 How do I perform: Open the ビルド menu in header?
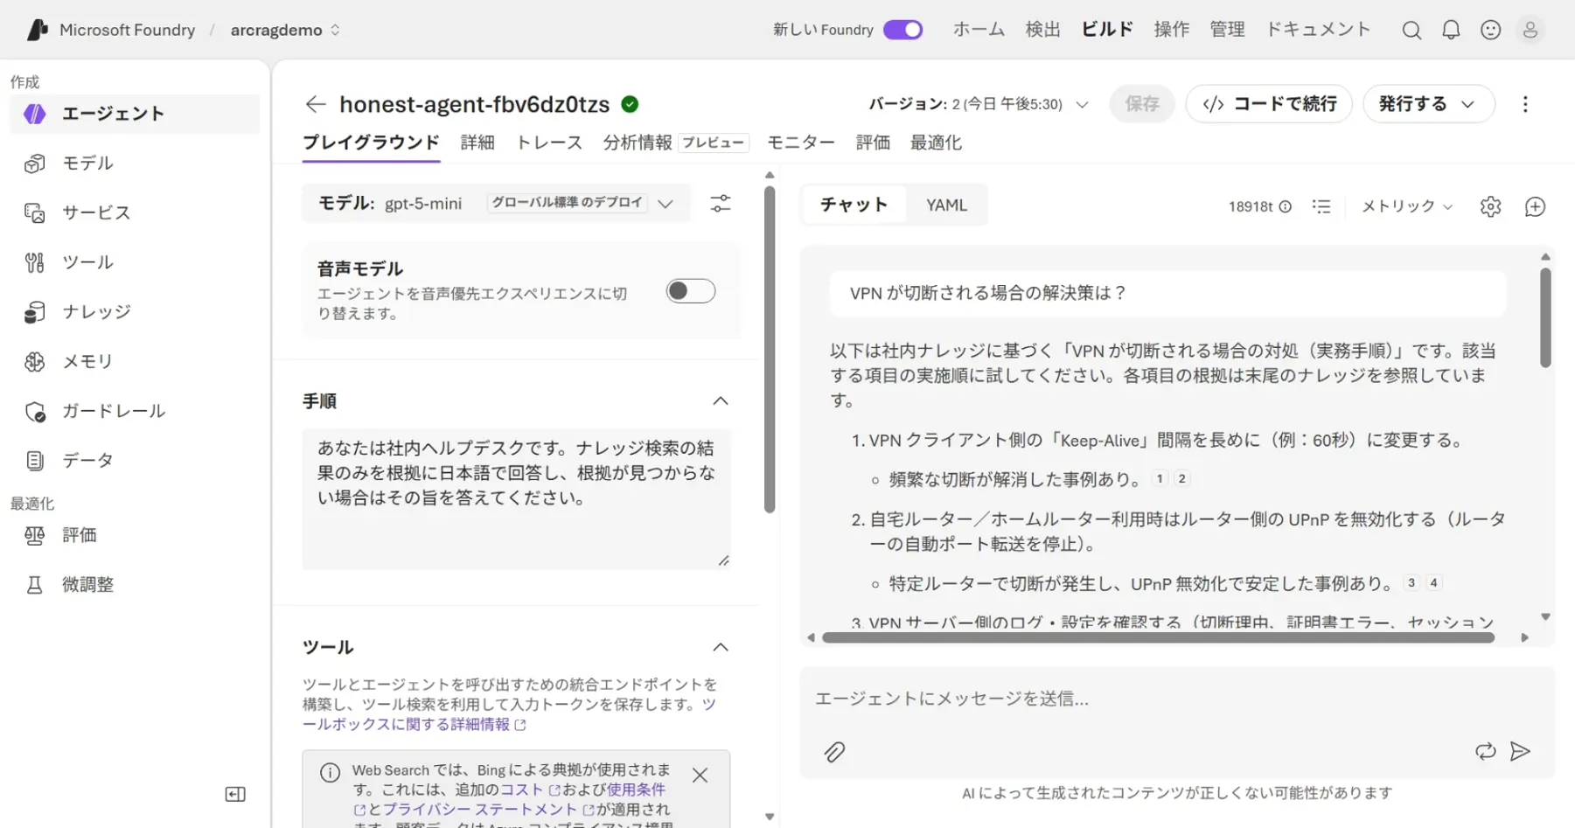coord(1107,30)
